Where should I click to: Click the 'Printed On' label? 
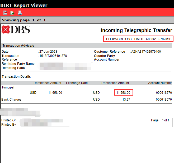pyautogui.click(x=9, y=120)
